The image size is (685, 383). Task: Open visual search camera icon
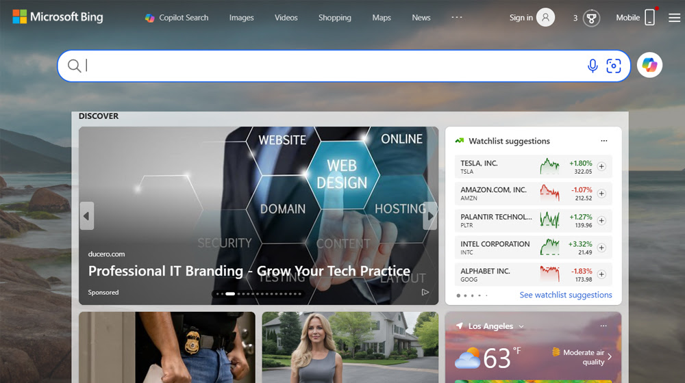coord(613,66)
